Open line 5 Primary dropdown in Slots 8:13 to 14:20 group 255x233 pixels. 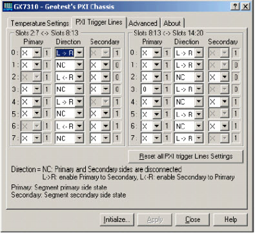pos(151,114)
